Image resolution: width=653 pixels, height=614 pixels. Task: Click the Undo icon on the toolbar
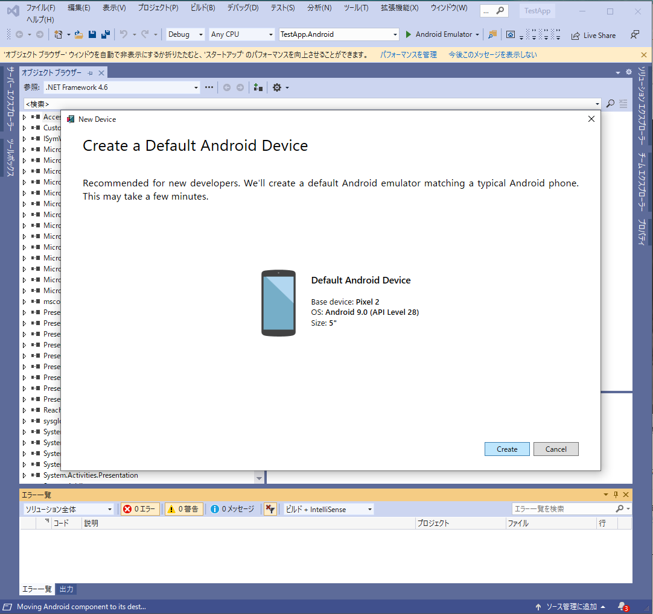[x=122, y=34]
